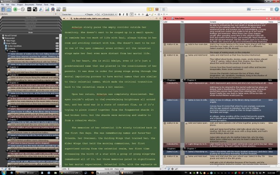Align text left
Viewport: 280px width, 175px height.
132,14
